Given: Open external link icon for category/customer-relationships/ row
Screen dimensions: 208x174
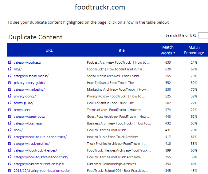Looking at the screenshot, I should pyautogui.click(x=10, y=164).
